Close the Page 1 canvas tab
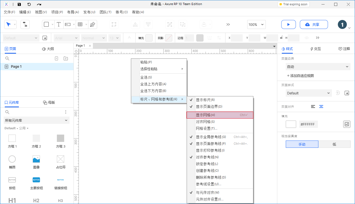 point(90,46)
